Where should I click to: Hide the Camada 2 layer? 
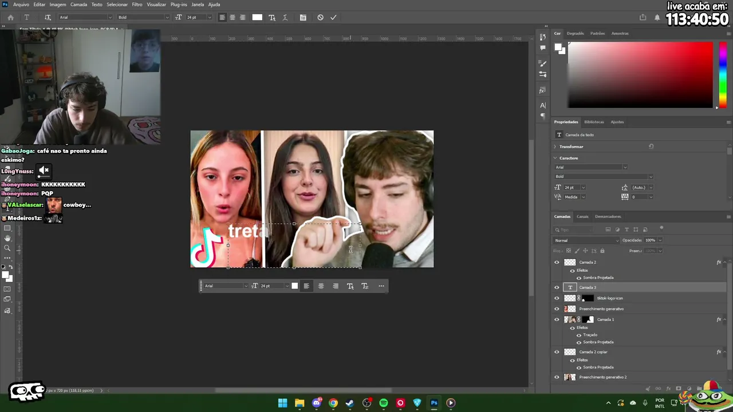point(557,262)
